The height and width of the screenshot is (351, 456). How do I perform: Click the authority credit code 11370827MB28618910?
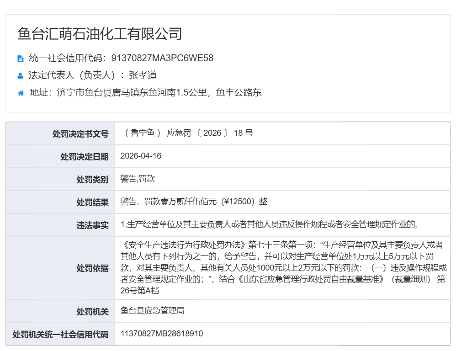click(162, 334)
